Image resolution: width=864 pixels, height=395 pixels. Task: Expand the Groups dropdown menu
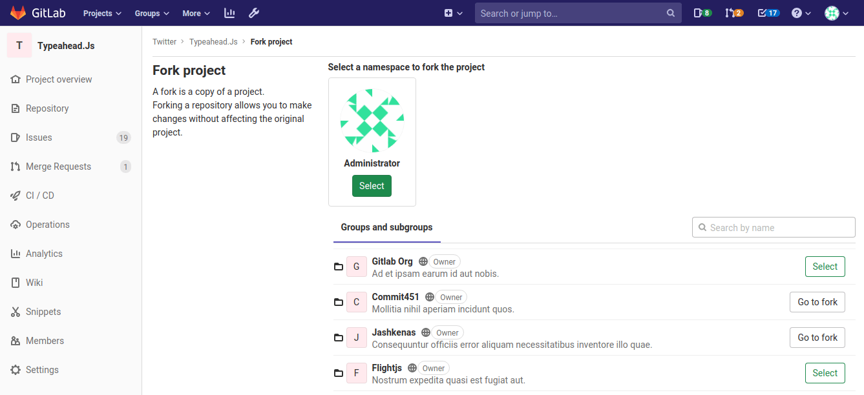(x=152, y=13)
